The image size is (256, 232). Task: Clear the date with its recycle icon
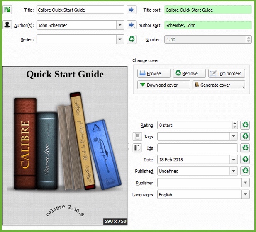pos(245,159)
